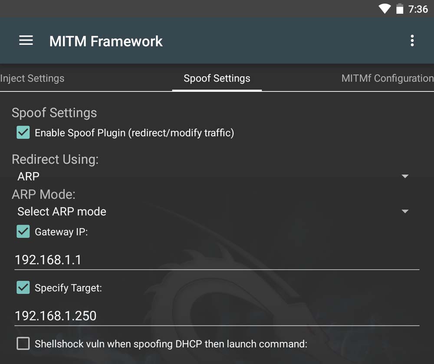Viewport: 434px width, 364px height.
Task: Enable the Shellshock vuln checkbox
Action: (x=23, y=344)
